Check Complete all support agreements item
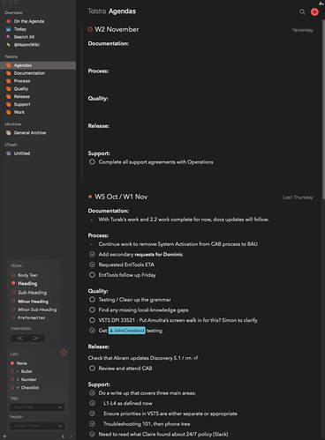 point(92,162)
